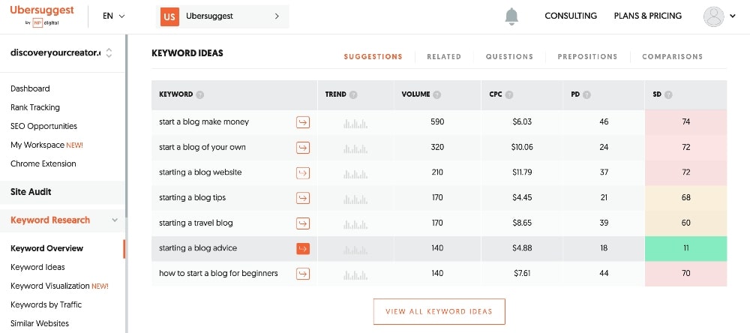750x333 pixels.
Task: Switch to the Questions tab
Action: click(509, 56)
